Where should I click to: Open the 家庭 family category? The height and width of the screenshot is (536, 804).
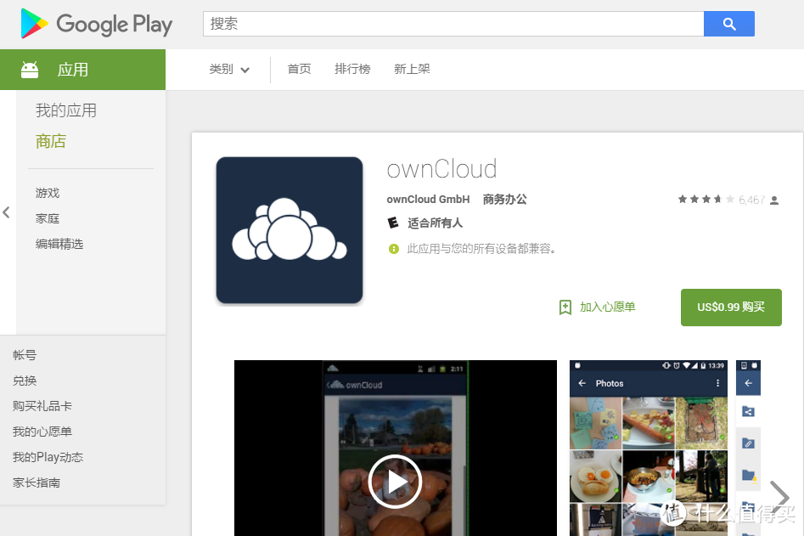[48, 218]
